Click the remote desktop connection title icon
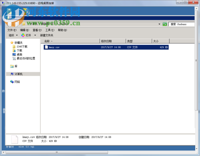This screenshot has width=200, height=156. pyautogui.click(x=4, y=3)
